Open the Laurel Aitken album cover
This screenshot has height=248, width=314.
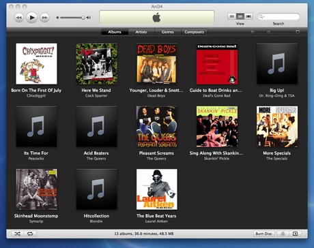pos(156,189)
